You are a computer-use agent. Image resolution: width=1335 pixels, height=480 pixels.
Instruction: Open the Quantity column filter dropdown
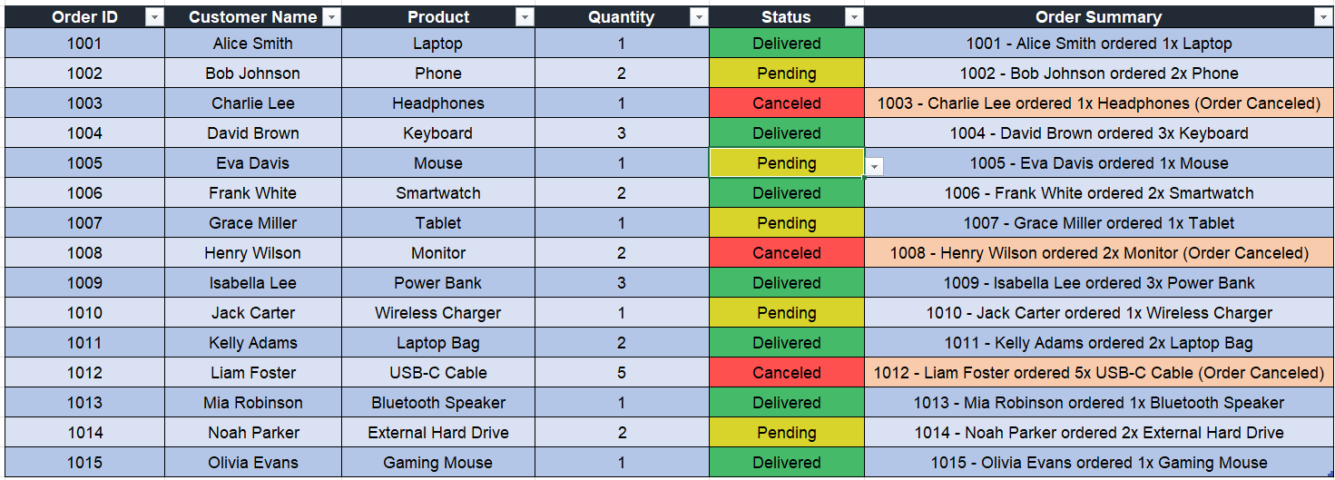(699, 17)
